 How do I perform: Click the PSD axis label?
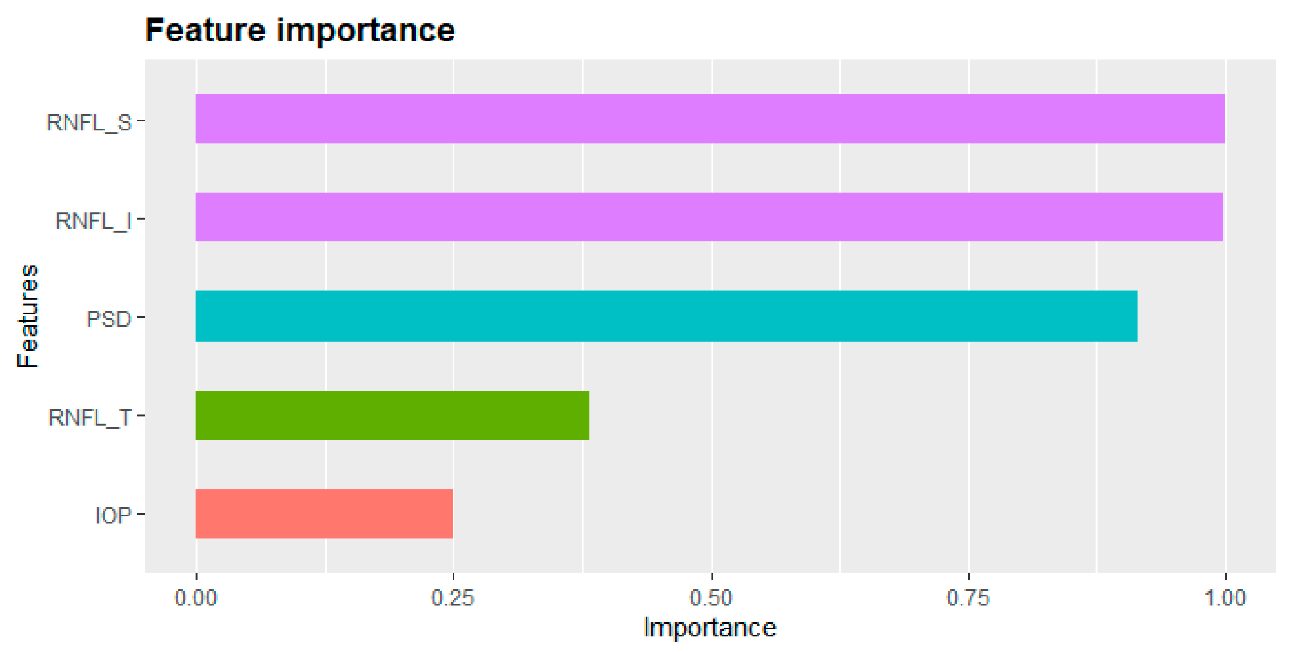point(108,319)
